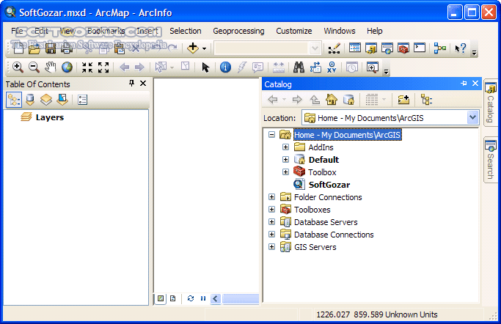Click the Catalog side tab
Viewport: 501px width, 324px height.
[491, 103]
